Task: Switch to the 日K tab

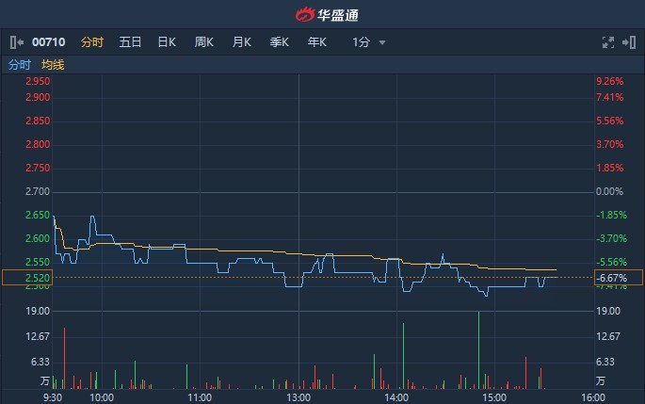Action: tap(167, 42)
